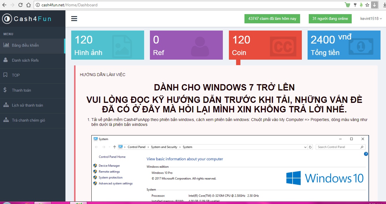Bookmark this page with the star icon
The width and height of the screenshot is (386, 204).
(x=367, y=5)
